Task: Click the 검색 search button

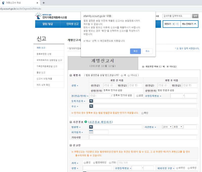Action: pos(195,16)
